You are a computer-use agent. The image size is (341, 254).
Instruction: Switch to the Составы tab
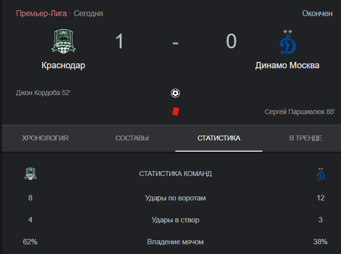pos(132,138)
